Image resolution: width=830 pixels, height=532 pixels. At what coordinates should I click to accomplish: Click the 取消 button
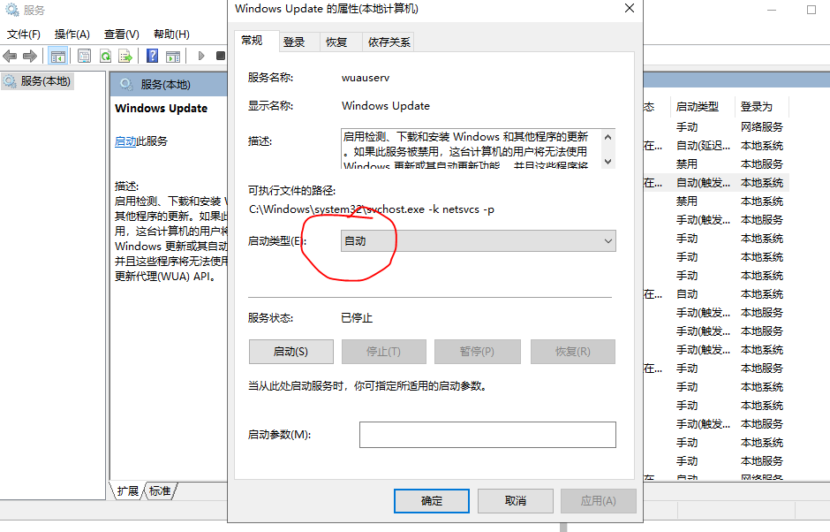[x=516, y=501]
